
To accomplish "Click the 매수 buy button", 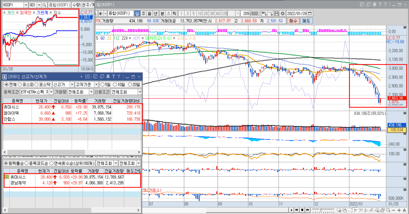I will pyautogui.click(x=293, y=21).
